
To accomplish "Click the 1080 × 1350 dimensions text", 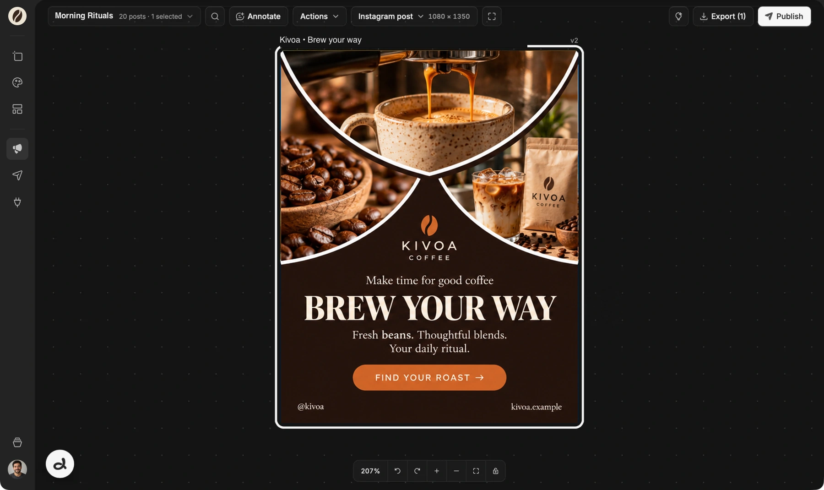I will tap(449, 16).
